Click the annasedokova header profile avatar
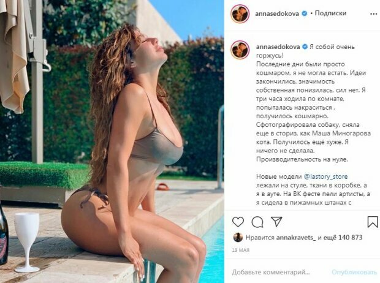The height and width of the screenshot is (283, 380). click(x=240, y=13)
